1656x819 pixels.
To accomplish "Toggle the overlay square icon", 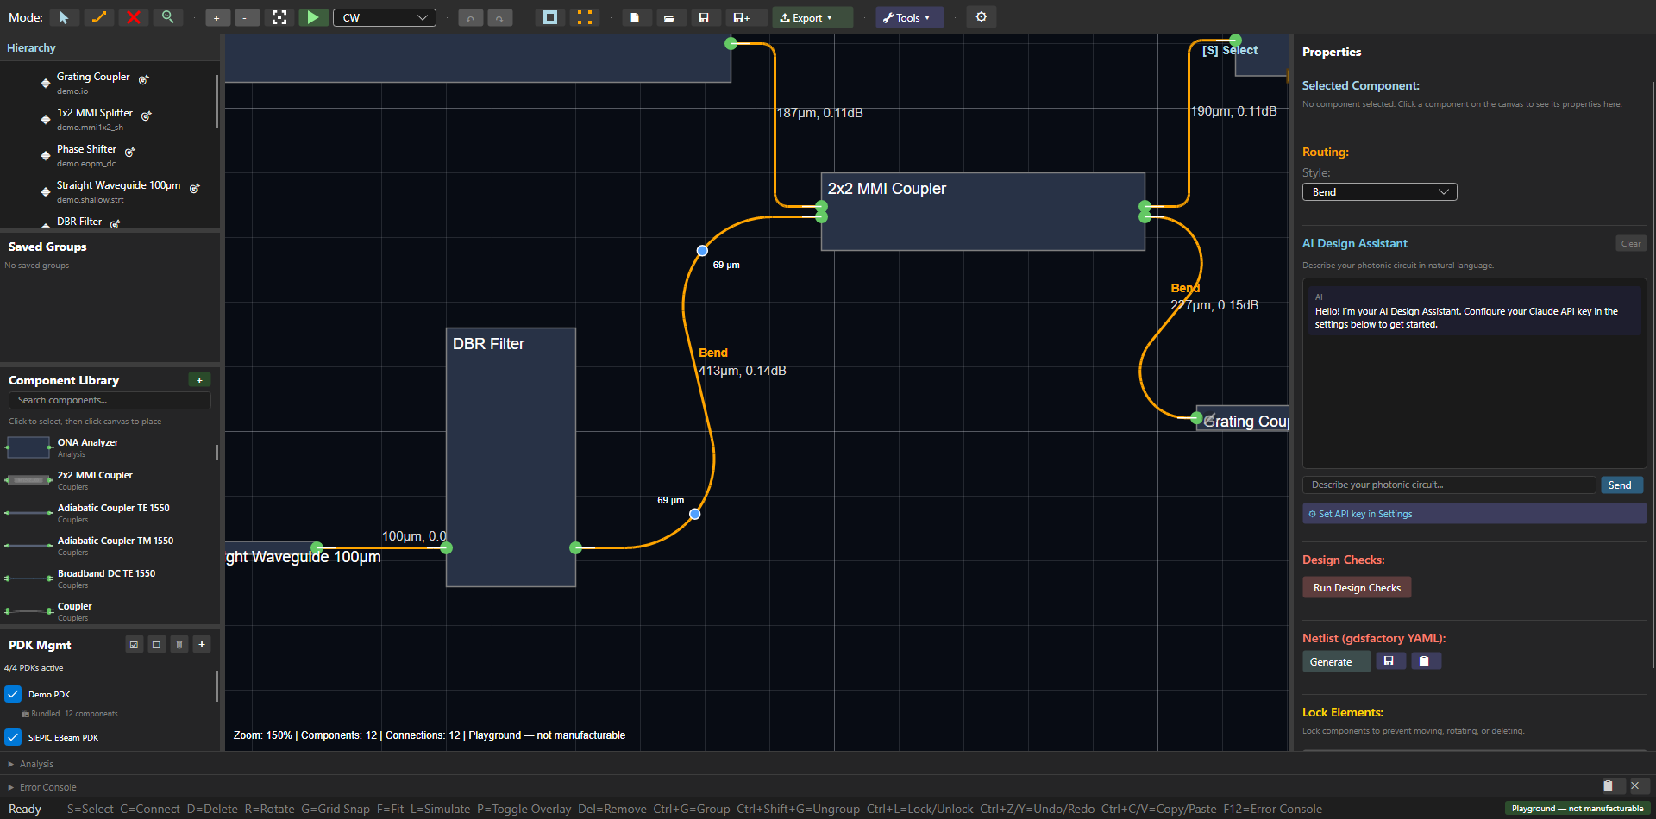I will [x=549, y=17].
